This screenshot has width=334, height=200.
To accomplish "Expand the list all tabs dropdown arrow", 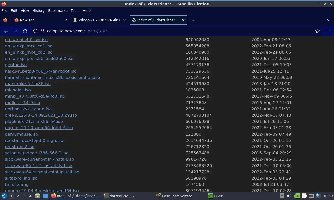I will point(329,20).
